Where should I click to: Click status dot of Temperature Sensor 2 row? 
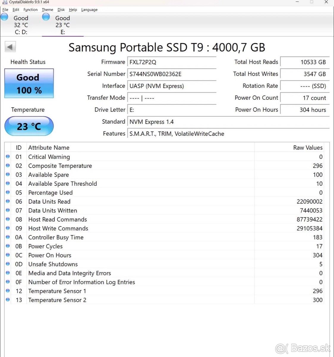click(8, 300)
